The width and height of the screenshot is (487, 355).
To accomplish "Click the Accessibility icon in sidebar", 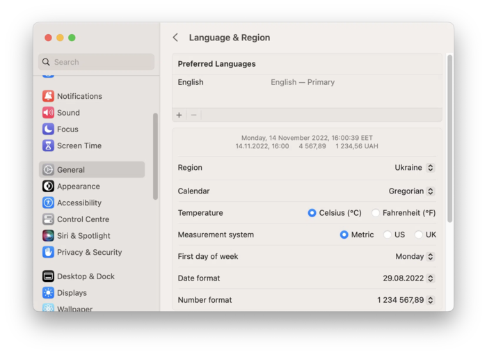I will pos(48,203).
